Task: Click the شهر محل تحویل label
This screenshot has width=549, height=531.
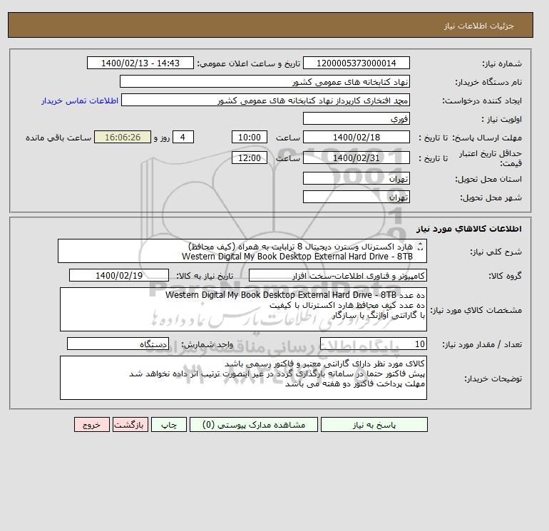Action: coord(491,197)
